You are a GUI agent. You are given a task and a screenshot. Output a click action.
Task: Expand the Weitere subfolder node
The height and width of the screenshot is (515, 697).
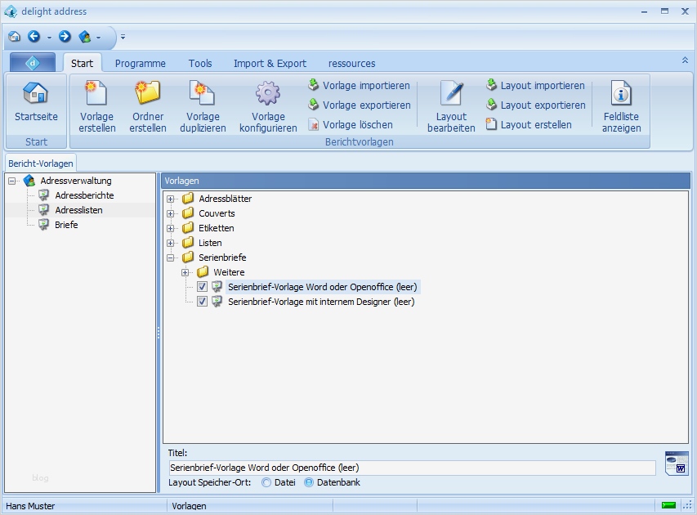[x=185, y=272]
